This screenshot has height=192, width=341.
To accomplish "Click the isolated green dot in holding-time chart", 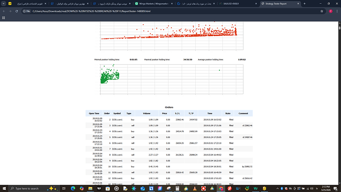I will point(219,70).
